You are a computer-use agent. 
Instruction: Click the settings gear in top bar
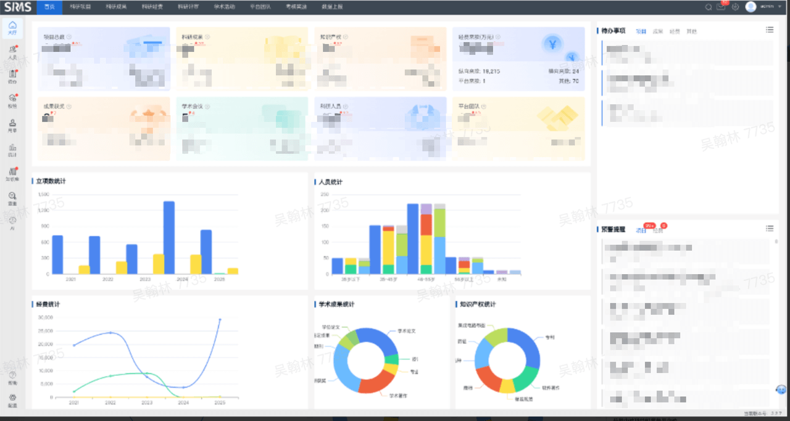[x=735, y=7]
